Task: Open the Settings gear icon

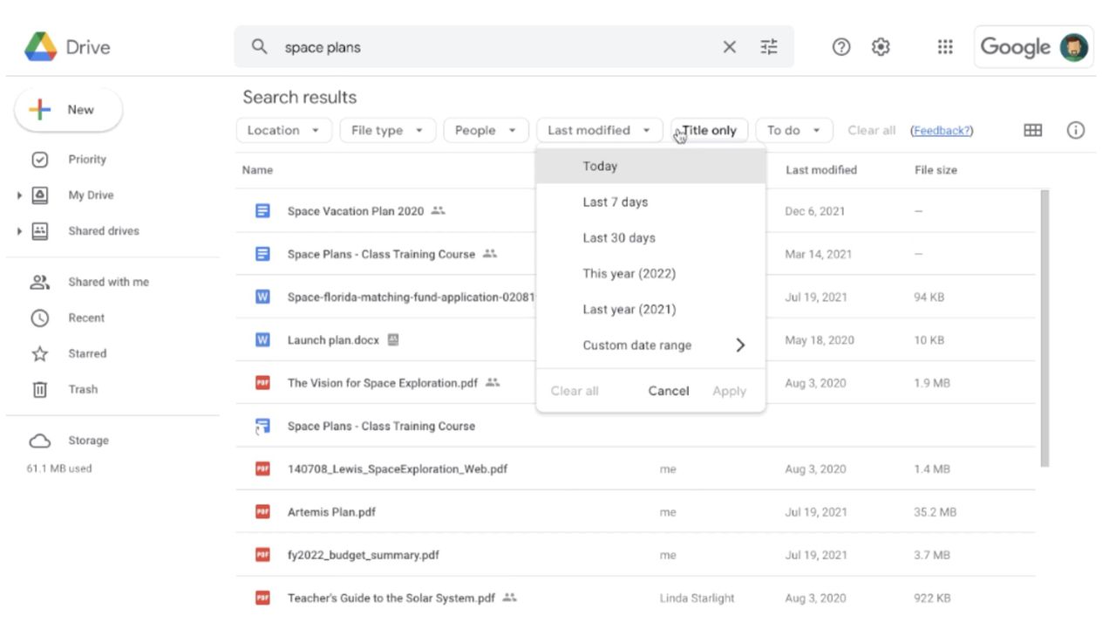Action: click(881, 47)
